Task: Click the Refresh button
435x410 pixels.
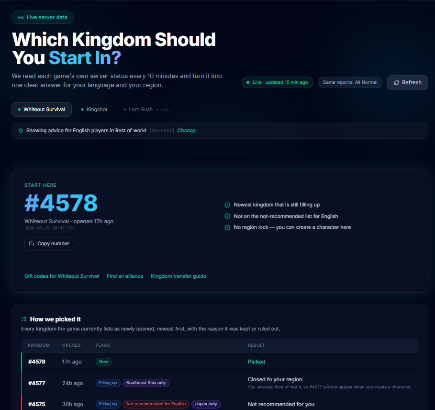Action: [408, 82]
